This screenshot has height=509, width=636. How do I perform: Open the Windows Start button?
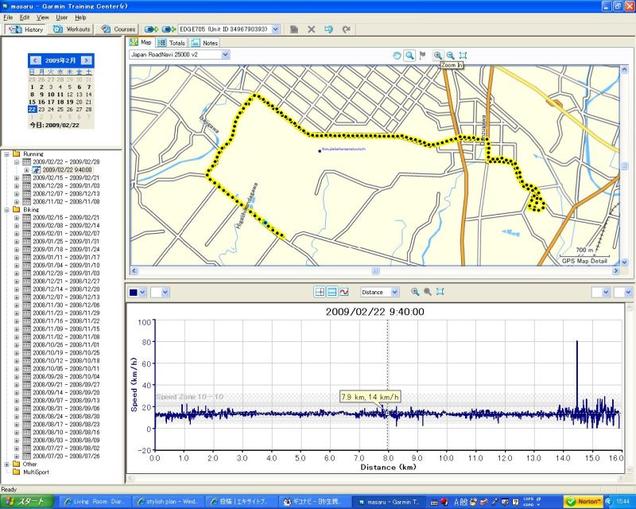point(27,502)
